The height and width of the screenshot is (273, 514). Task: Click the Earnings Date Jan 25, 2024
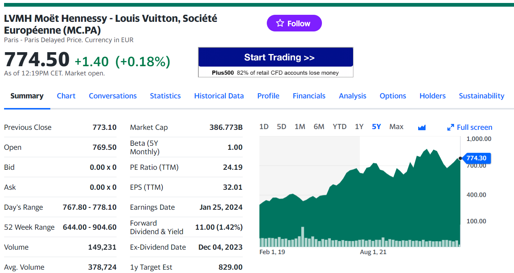[221, 207]
